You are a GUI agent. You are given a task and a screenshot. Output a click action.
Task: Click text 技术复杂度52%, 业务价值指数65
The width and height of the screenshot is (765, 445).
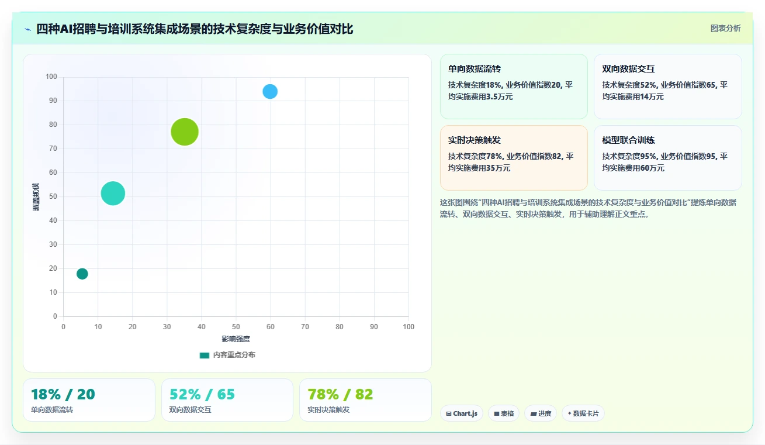[660, 85]
